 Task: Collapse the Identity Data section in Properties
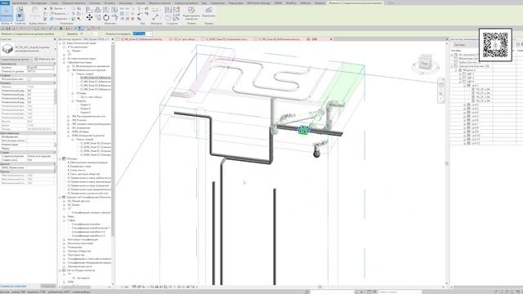pos(55,133)
